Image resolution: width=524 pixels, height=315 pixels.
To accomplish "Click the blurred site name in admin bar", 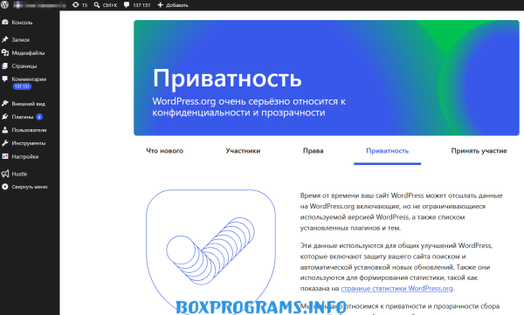I will (x=39, y=5).
